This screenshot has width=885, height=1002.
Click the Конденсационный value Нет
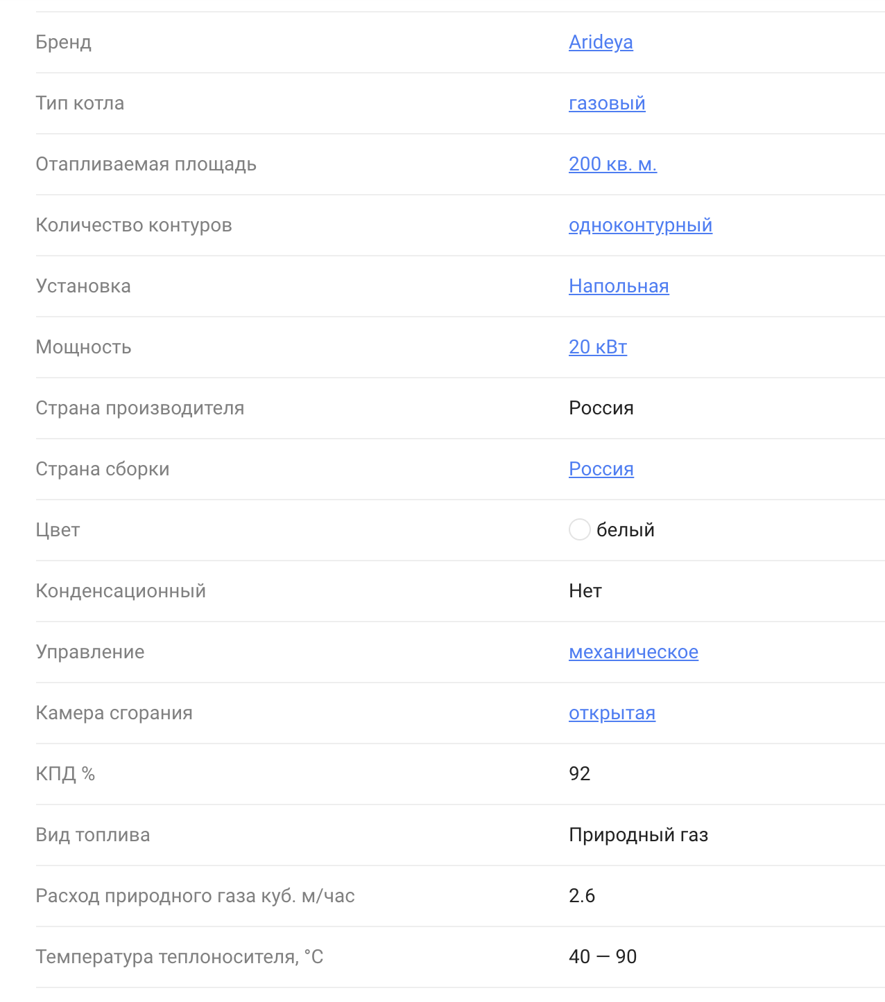(x=585, y=591)
